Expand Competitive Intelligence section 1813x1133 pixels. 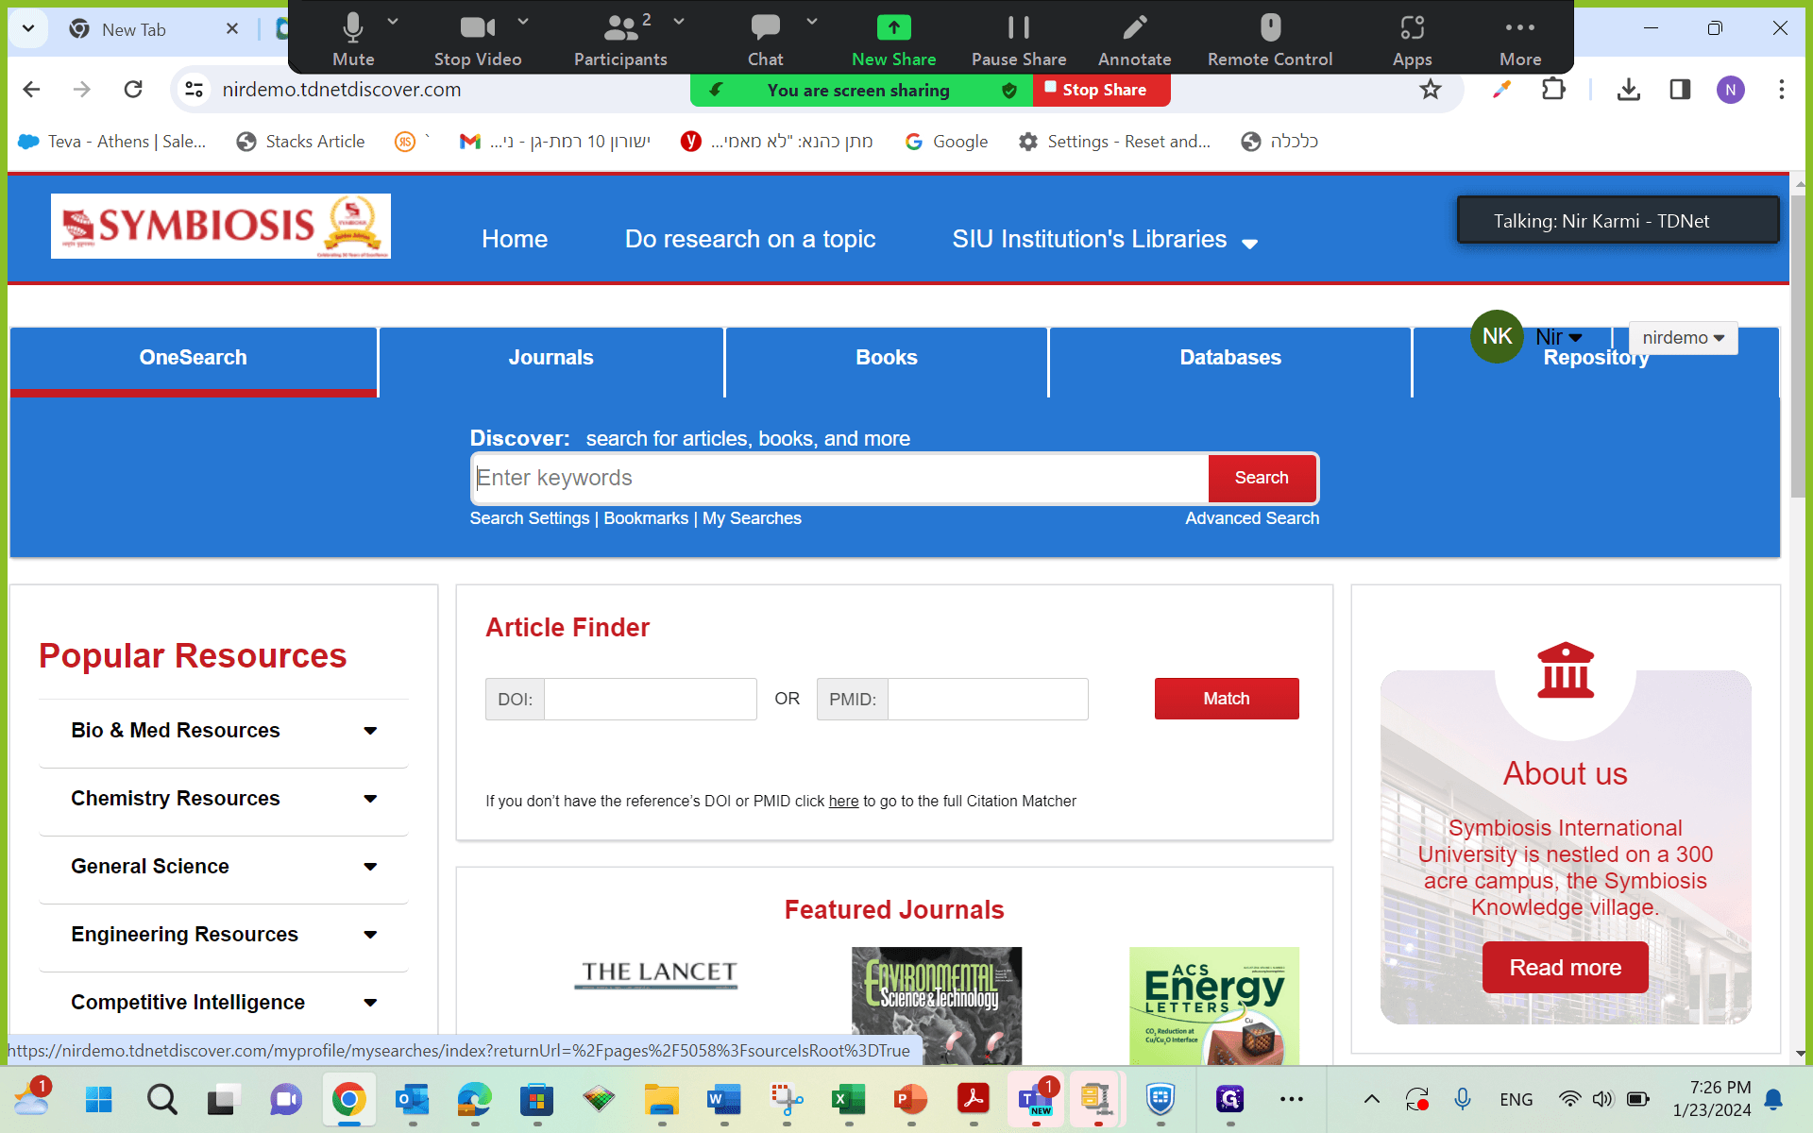pyautogui.click(x=224, y=1003)
